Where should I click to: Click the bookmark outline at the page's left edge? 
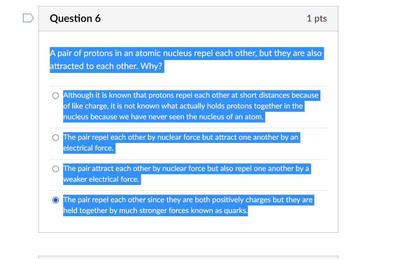[x=28, y=18]
